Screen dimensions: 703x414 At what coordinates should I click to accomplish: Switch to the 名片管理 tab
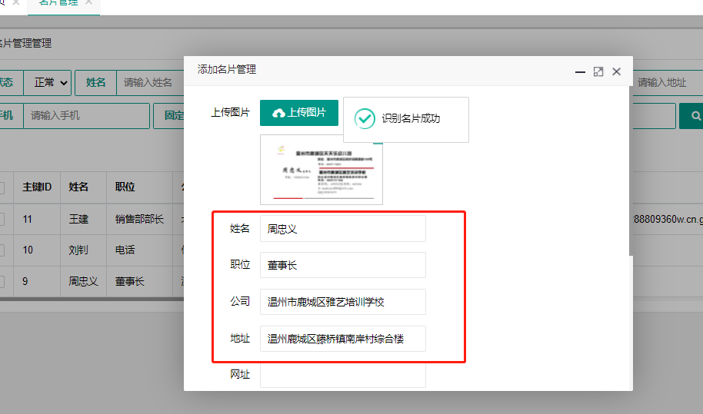click(58, 2)
